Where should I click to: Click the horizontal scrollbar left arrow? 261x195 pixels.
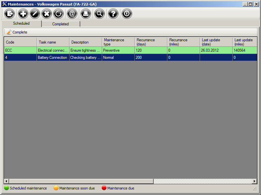[x=7, y=181]
